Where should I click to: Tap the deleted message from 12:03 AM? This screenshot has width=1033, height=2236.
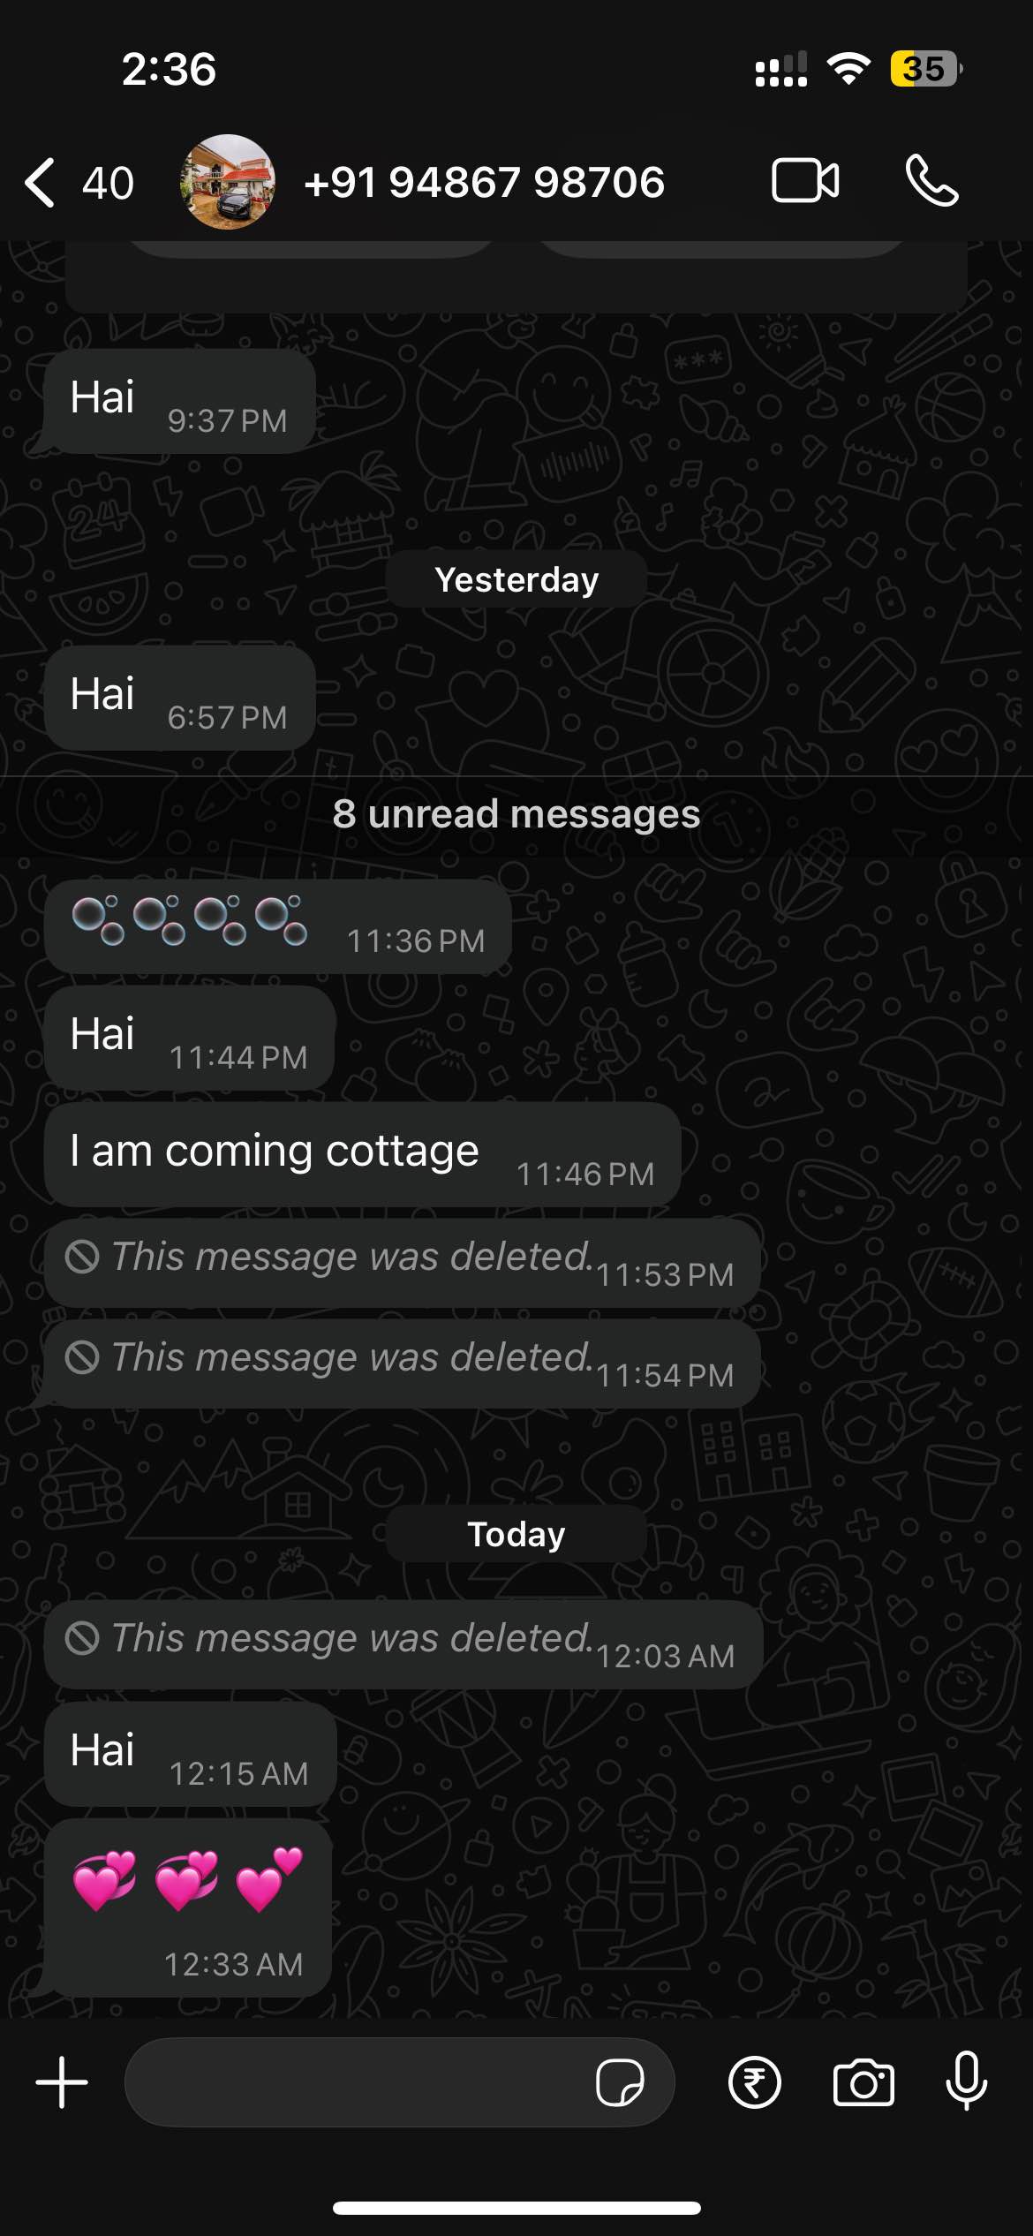403,1644
